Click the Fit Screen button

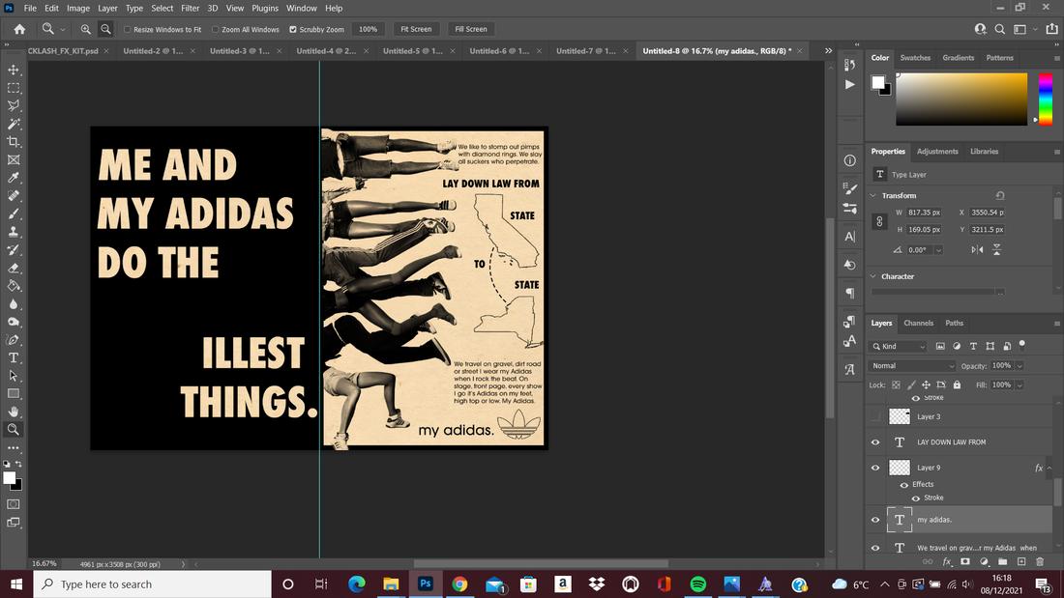416,29
